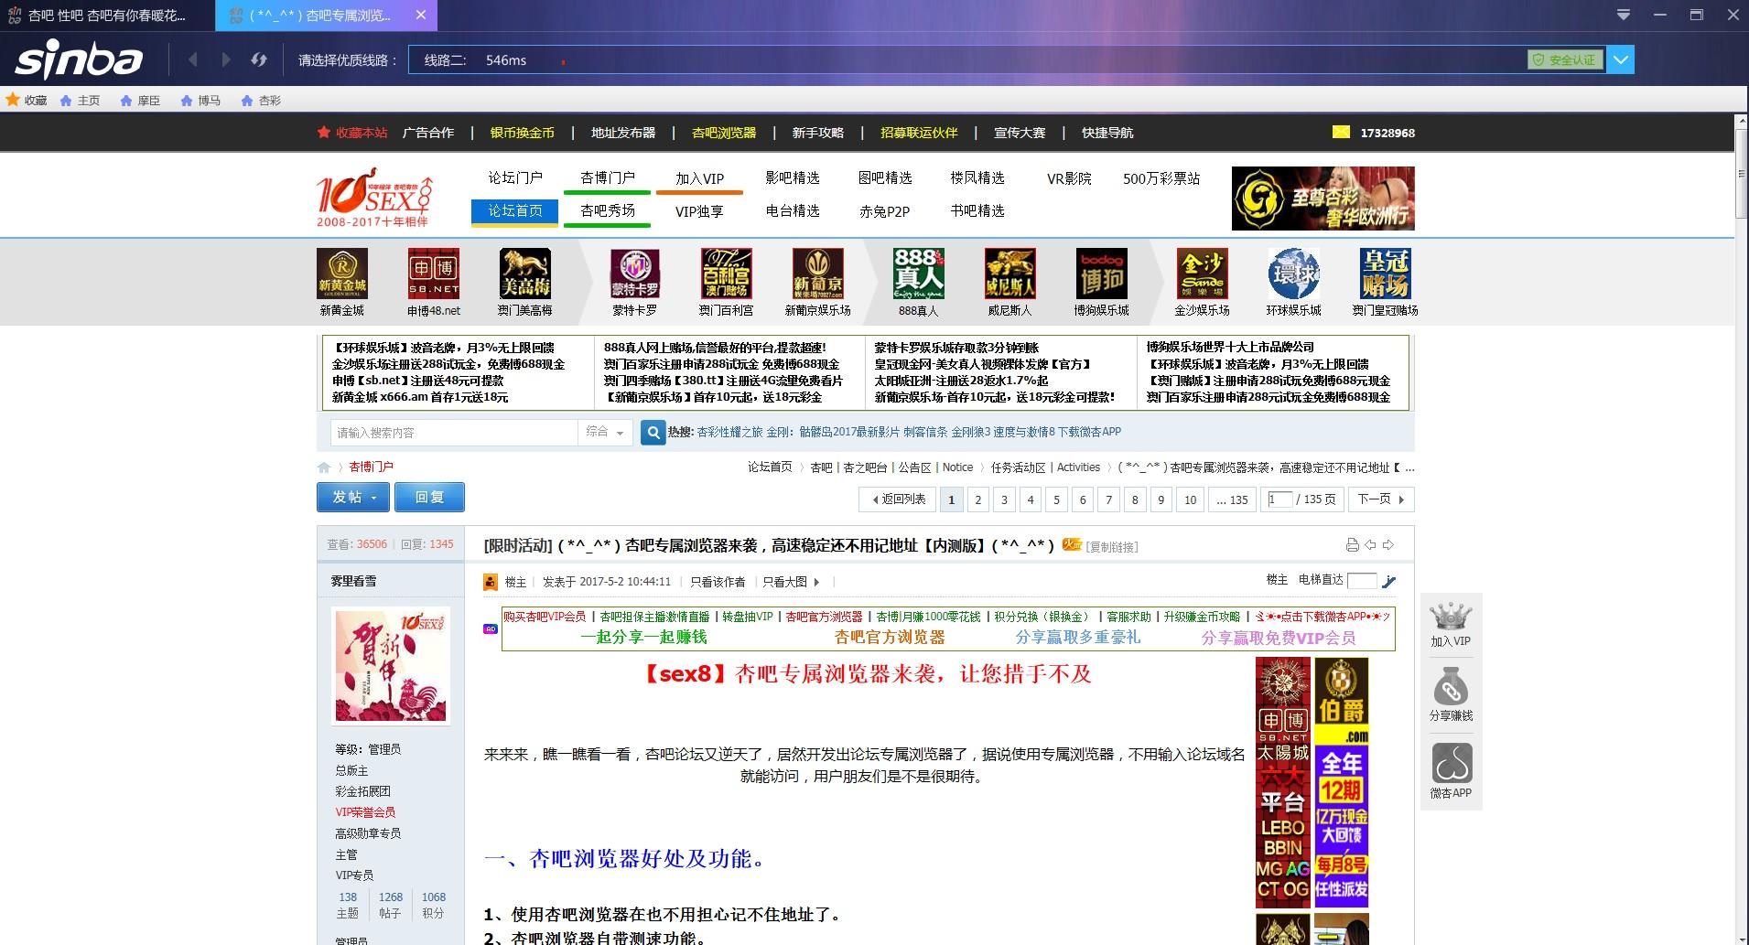
Task: Refresh the page using the lightning reload icon
Action: (259, 60)
